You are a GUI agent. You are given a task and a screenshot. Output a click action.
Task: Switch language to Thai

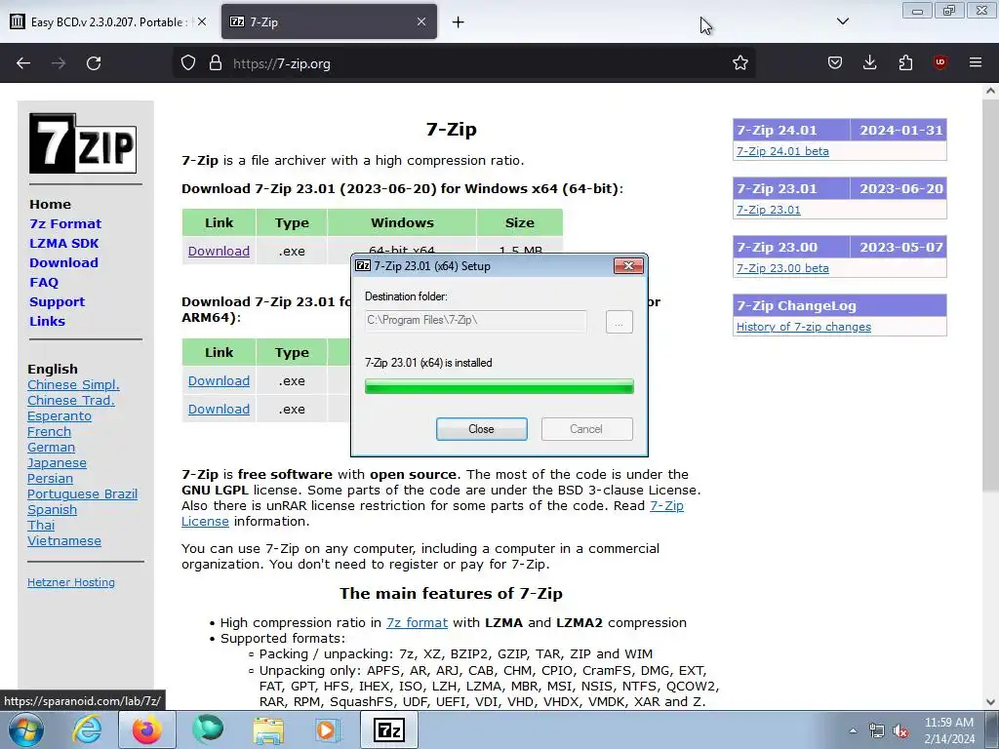(41, 525)
